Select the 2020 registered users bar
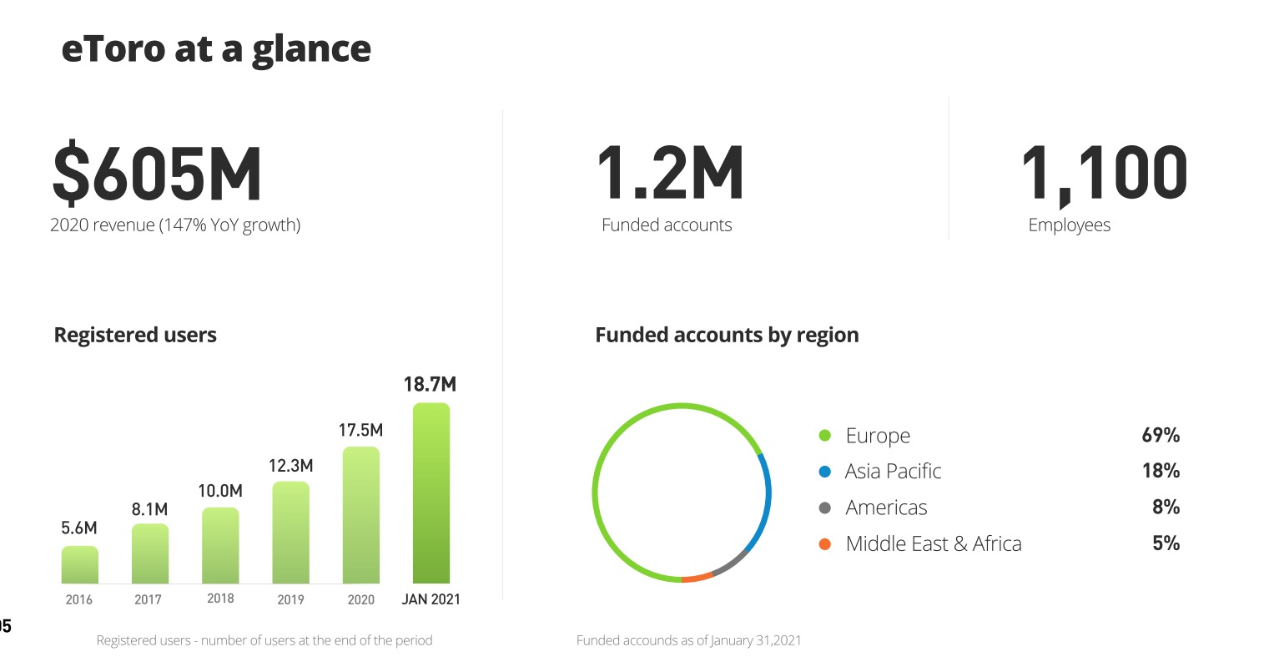The height and width of the screenshot is (667, 1279). 361,515
